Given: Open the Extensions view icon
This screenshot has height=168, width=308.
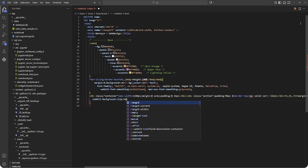Looking at the screenshot, I should (x=4, y=43).
